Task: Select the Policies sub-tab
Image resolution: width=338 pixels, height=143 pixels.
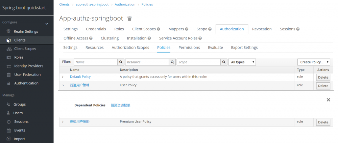Action: tap(164, 48)
